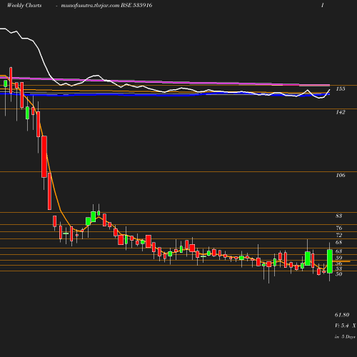Select the 83 price level label
The width and height of the screenshot is (357, 357).
pyautogui.click(x=339, y=216)
